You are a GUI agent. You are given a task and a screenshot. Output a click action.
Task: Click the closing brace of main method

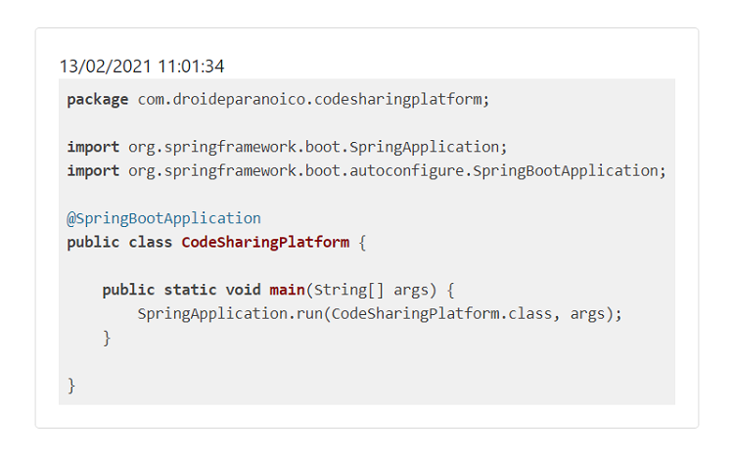tap(107, 338)
